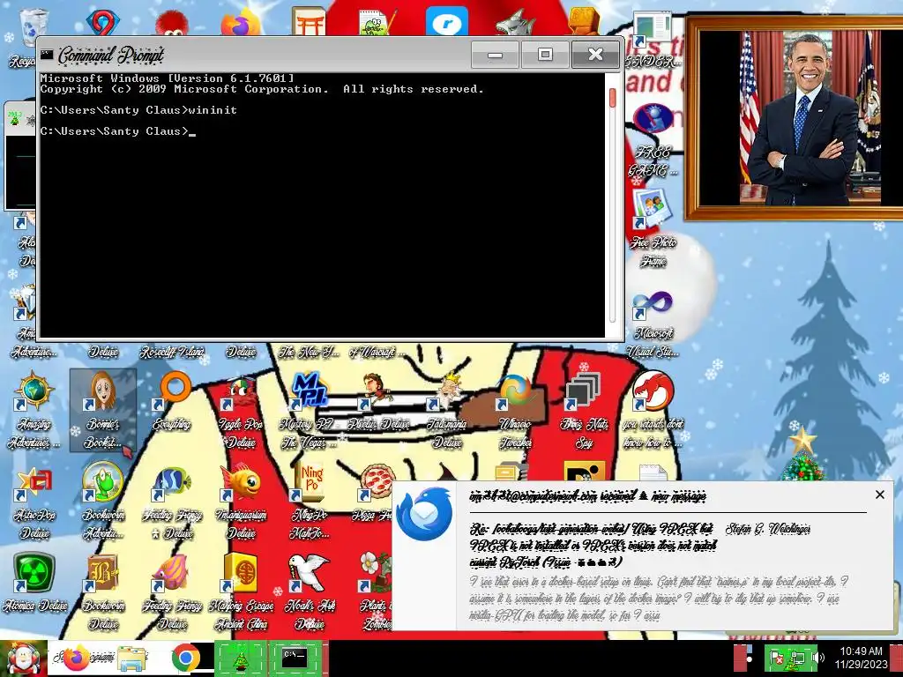Open the network tray icon
903x677 pixels.
[x=799, y=658]
